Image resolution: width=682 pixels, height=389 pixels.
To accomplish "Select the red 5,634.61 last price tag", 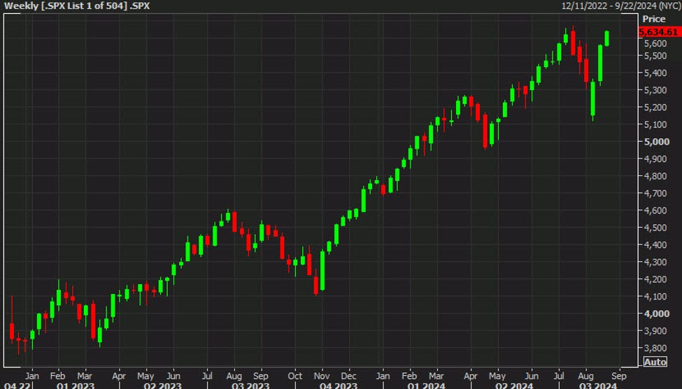I will click(660, 31).
